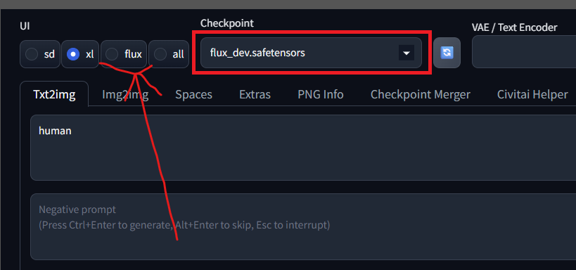Select the Checkpoint label above the dropdown

tap(227, 23)
